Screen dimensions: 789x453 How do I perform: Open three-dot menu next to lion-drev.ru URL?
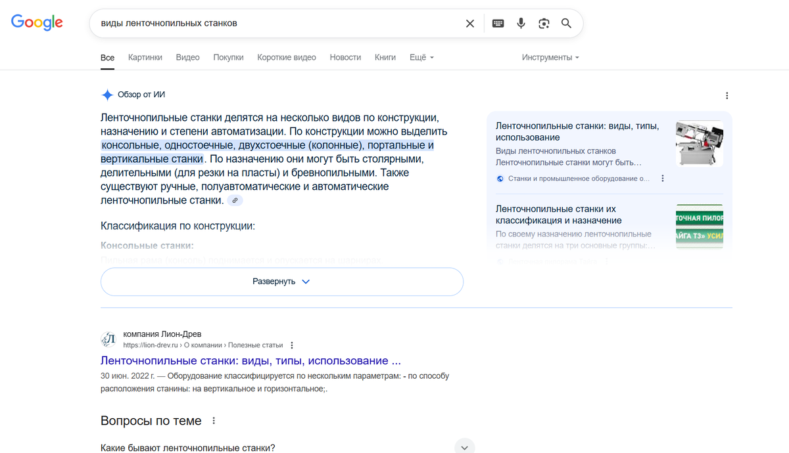coord(292,345)
